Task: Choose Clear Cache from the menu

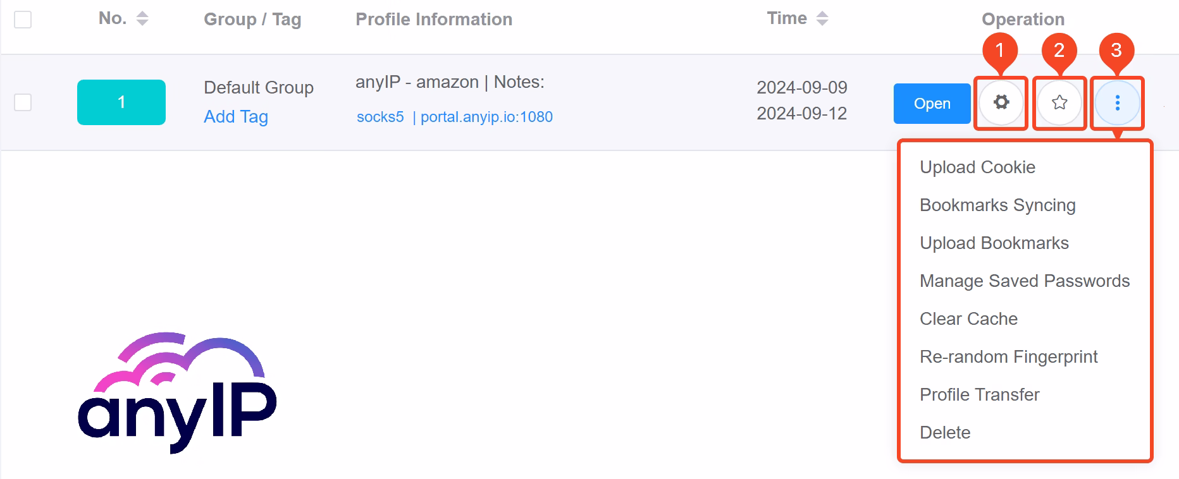Action: [x=968, y=319]
